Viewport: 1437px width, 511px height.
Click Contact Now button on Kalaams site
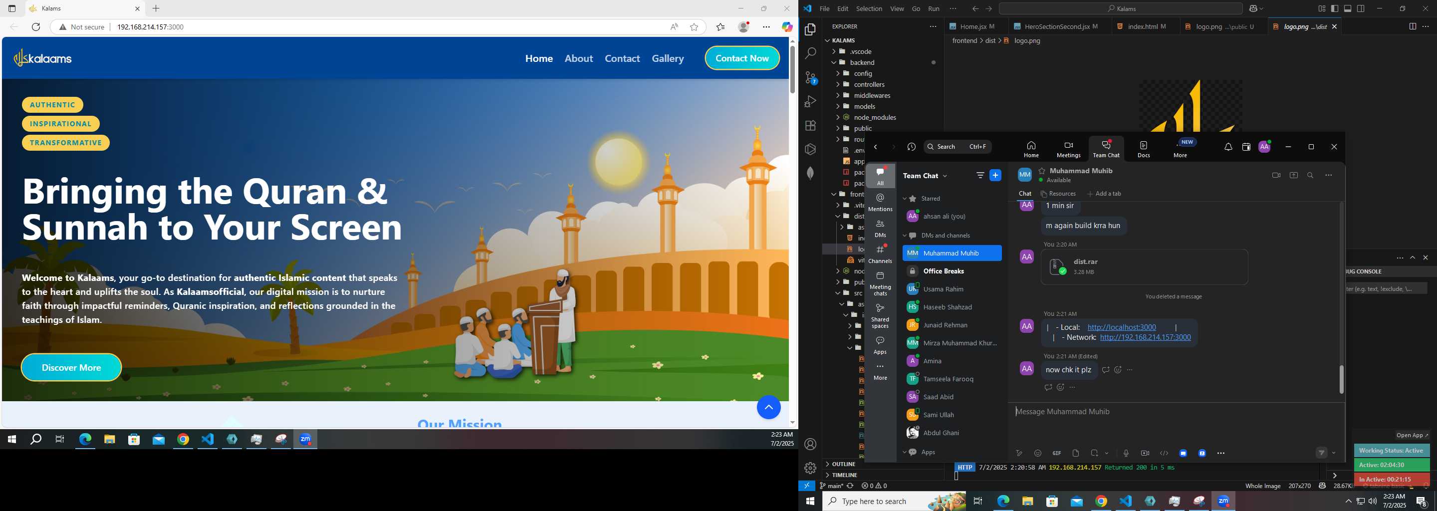[742, 58]
